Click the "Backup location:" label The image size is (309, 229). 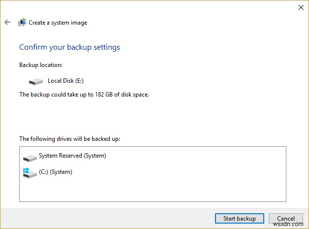[41, 65]
